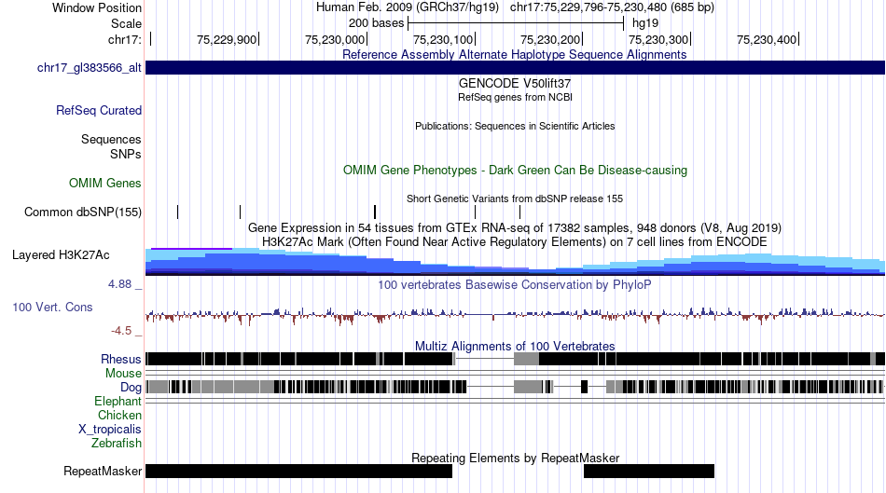Select the Rhesus species label

[x=121, y=359]
